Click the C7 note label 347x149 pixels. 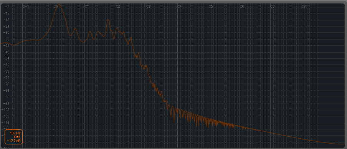pos(273,7)
